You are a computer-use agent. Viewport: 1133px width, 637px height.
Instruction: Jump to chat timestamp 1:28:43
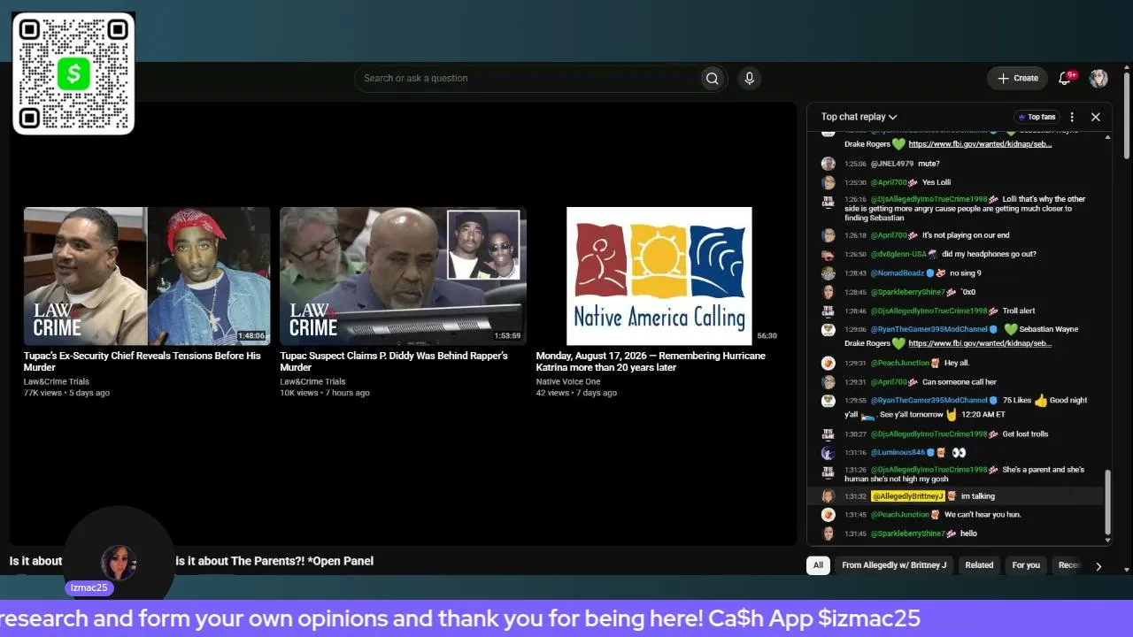[x=854, y=273]
